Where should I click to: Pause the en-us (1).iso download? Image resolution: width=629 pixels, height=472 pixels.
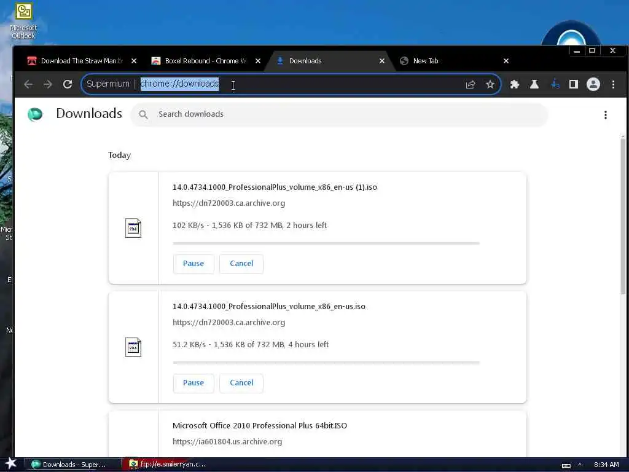193,264
